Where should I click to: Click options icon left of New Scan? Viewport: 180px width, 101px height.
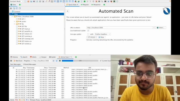click(11, 61)
